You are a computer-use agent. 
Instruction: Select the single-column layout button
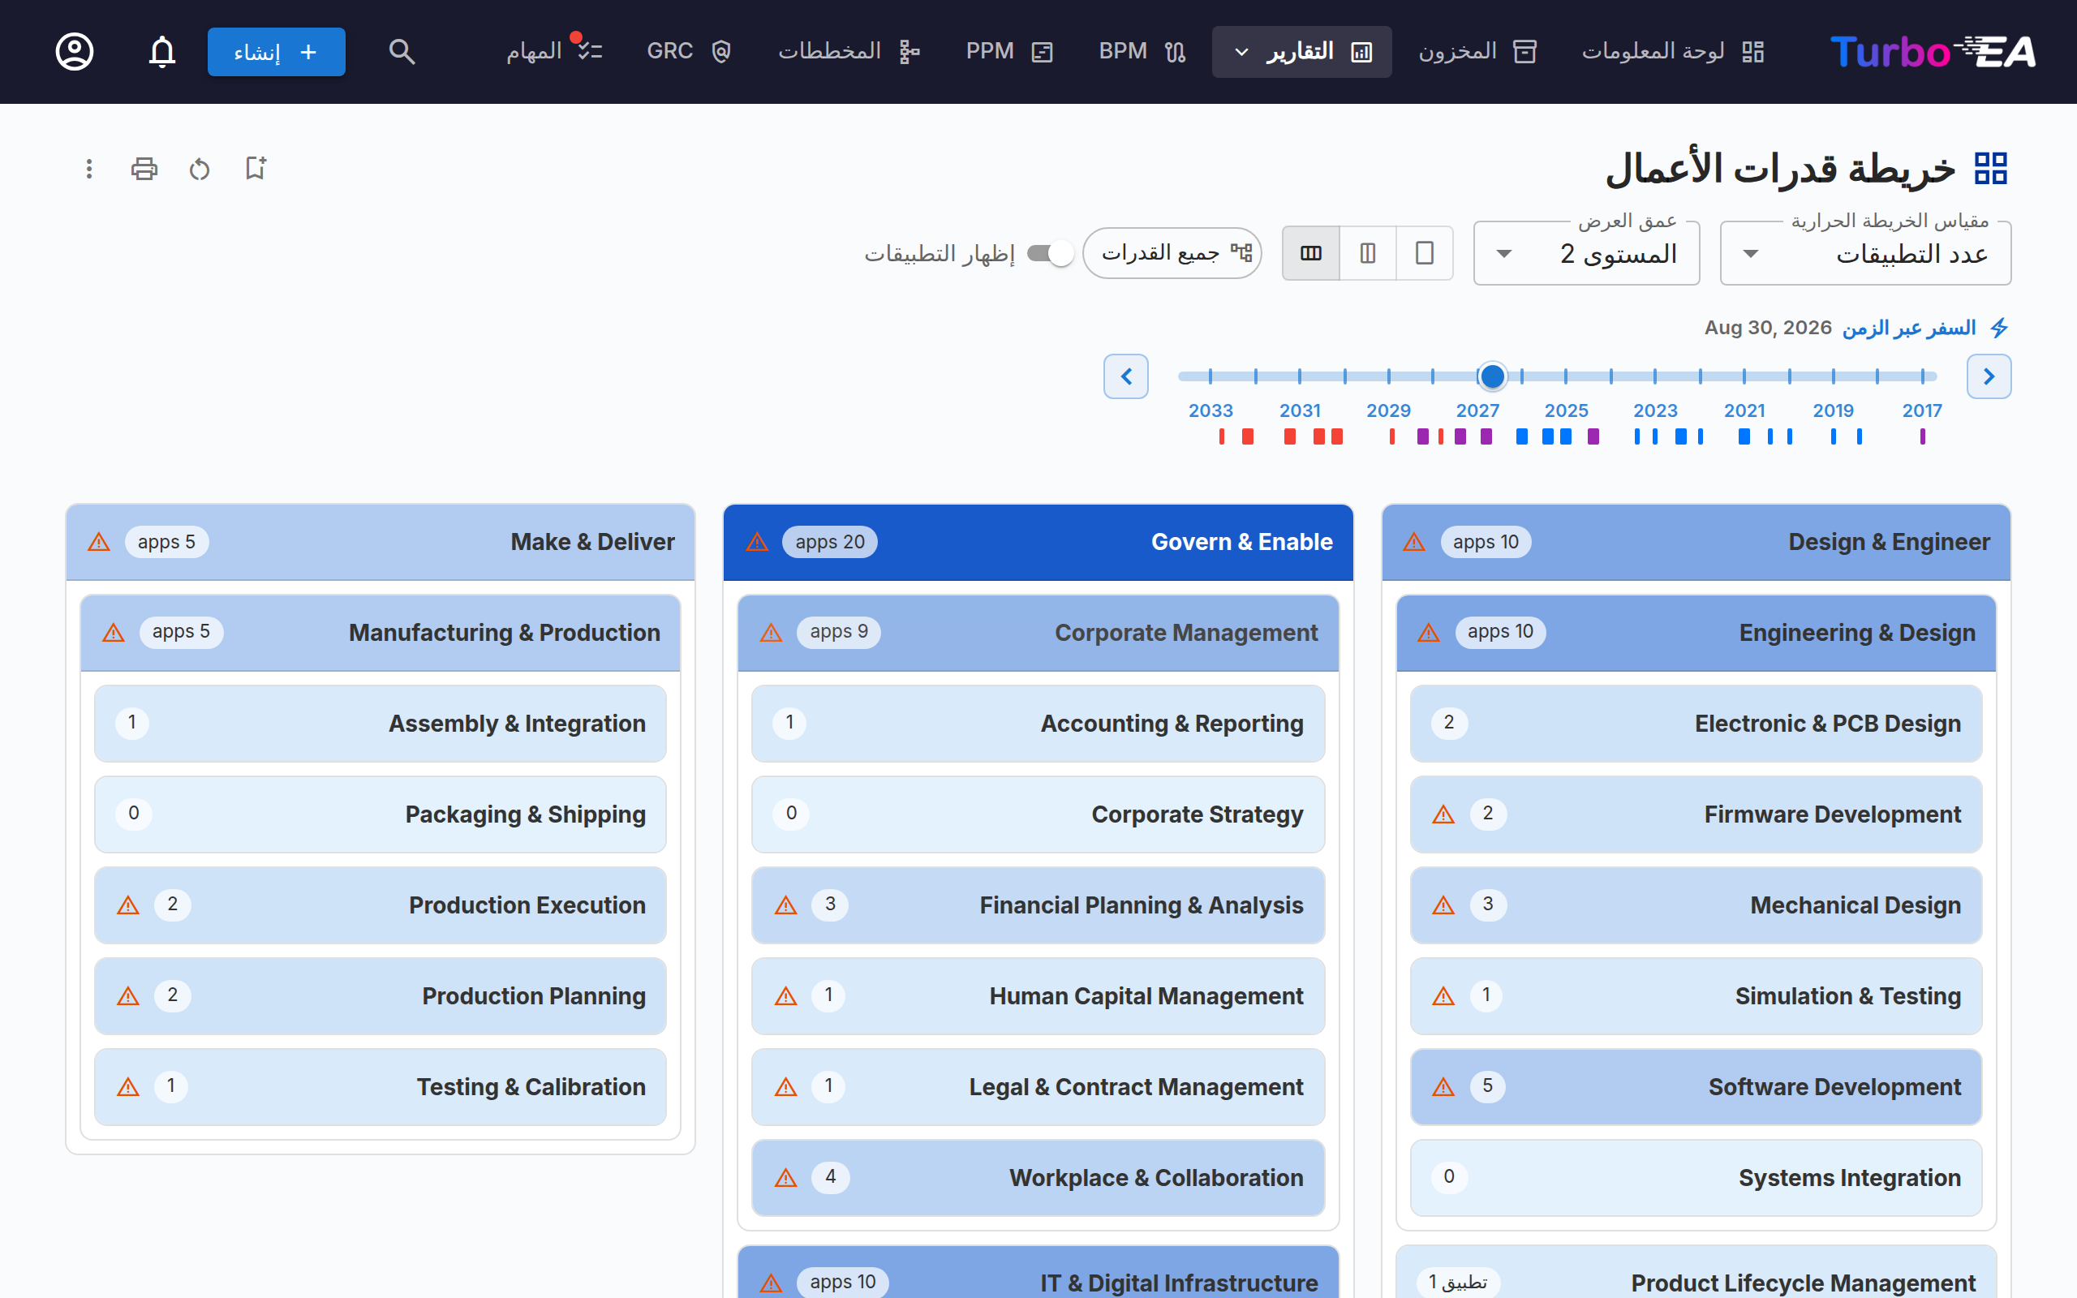coord(1425,253)
